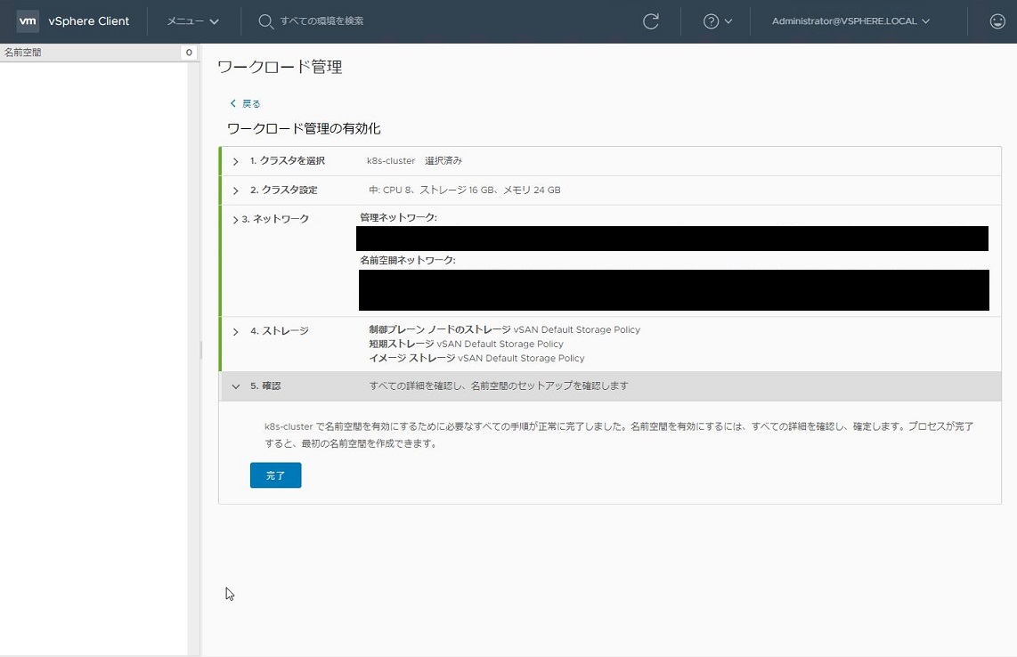The height and width of the screenshot is (657, 1017).
Task: Click the 制御プレーン ノードのストレージ policy line
Action: 504,329
